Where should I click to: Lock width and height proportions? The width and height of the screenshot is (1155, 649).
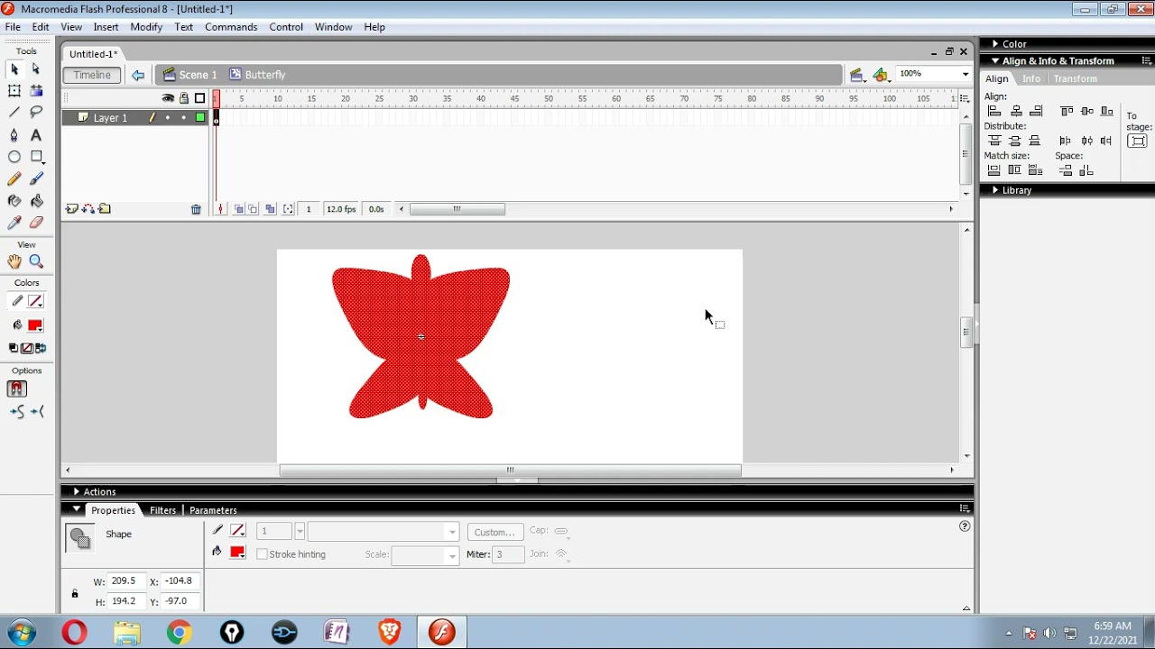tap(75, 593)
